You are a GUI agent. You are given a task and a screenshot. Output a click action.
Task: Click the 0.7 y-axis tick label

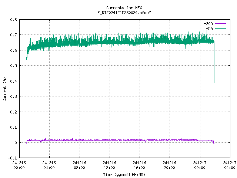click(13, 35)
